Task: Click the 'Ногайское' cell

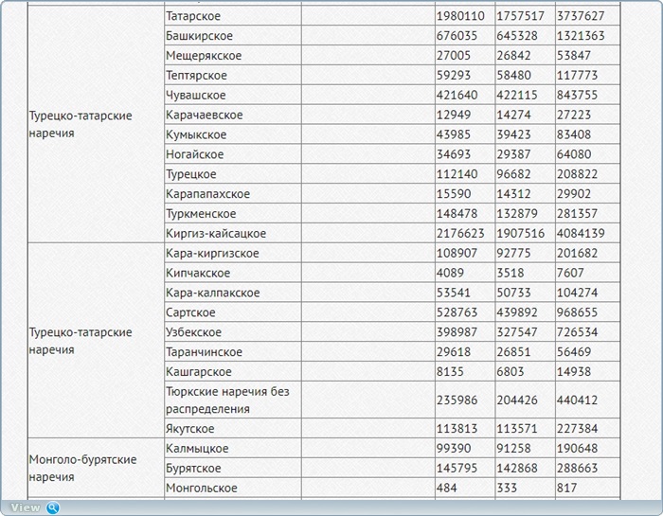Action: pyautogui.click(x=233, y=154)
